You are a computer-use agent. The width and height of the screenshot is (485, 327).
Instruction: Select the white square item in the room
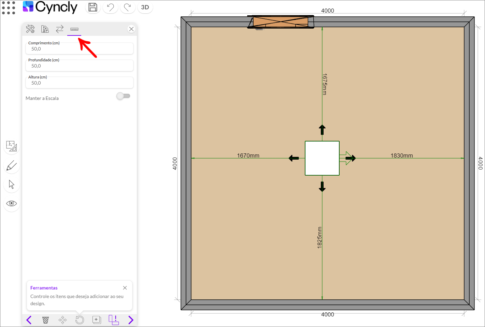[x=322, y=158]
